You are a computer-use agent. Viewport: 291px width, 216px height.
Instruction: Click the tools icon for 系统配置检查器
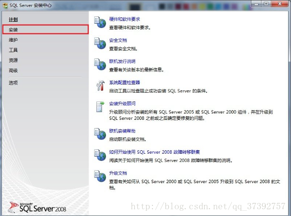tap(100, 86)
